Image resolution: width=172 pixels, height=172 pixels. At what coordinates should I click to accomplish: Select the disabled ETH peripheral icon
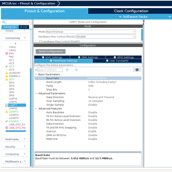tap(6, 53)
